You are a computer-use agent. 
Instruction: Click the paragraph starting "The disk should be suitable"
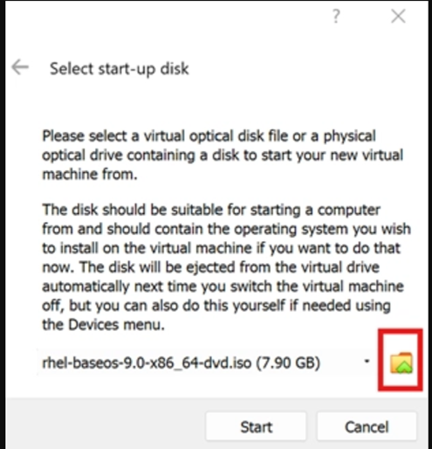click(226, 266)
